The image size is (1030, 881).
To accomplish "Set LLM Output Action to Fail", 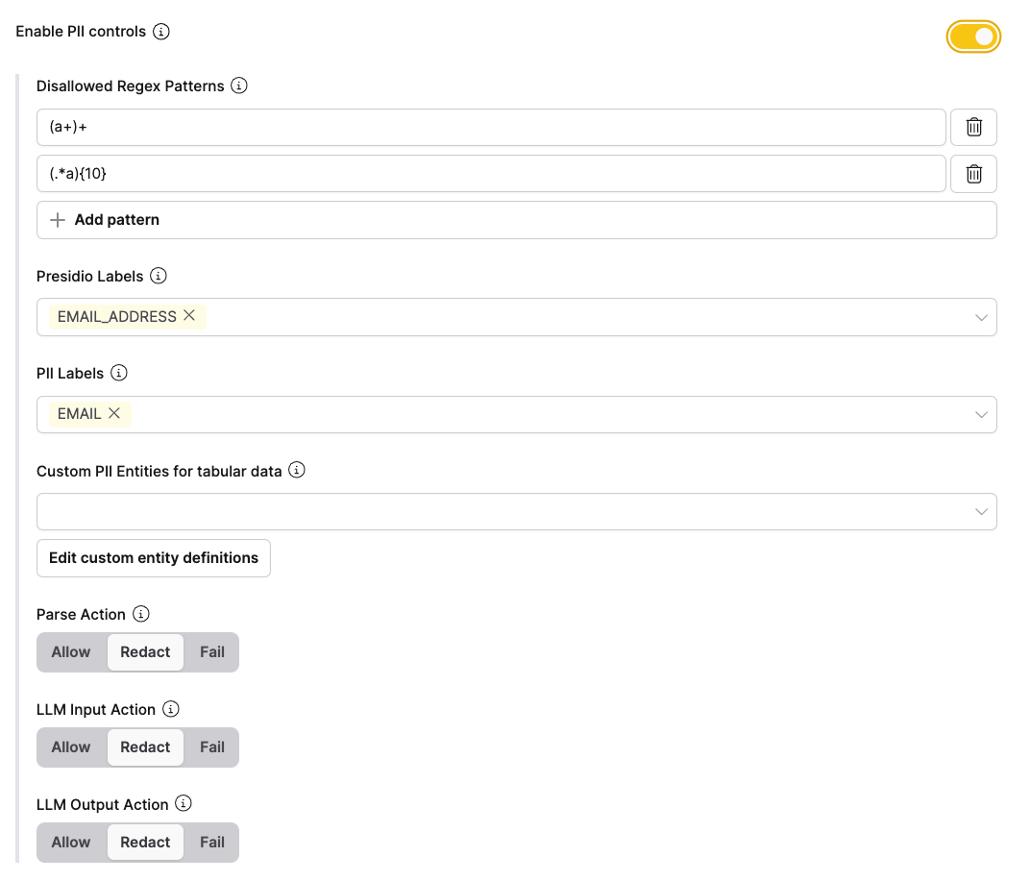I will pyautogui.click(x=212, y=843).
